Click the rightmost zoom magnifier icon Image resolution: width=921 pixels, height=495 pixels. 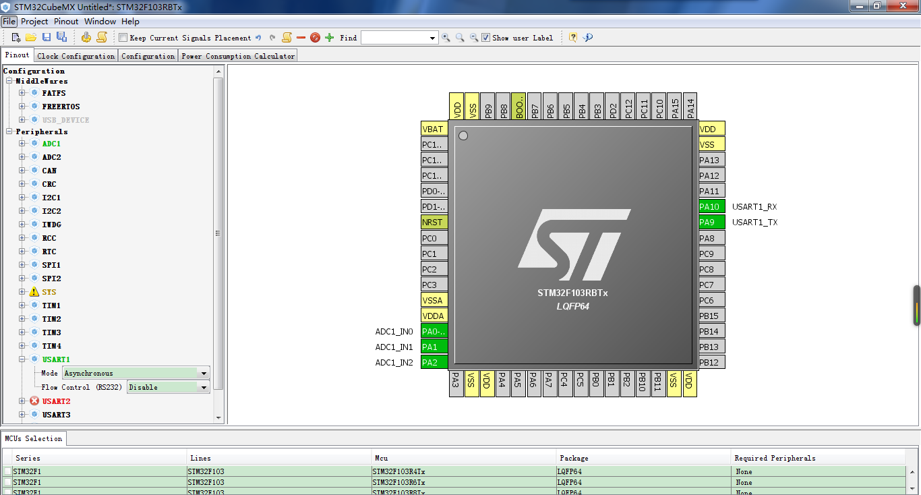pos(474,38)
